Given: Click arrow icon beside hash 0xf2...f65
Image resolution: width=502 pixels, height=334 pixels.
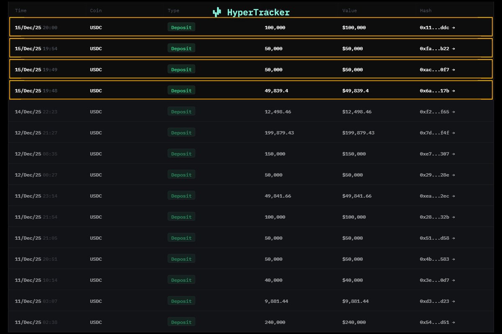Looking at the screenshot, I should pyautogui.click(x=453, y=112).
